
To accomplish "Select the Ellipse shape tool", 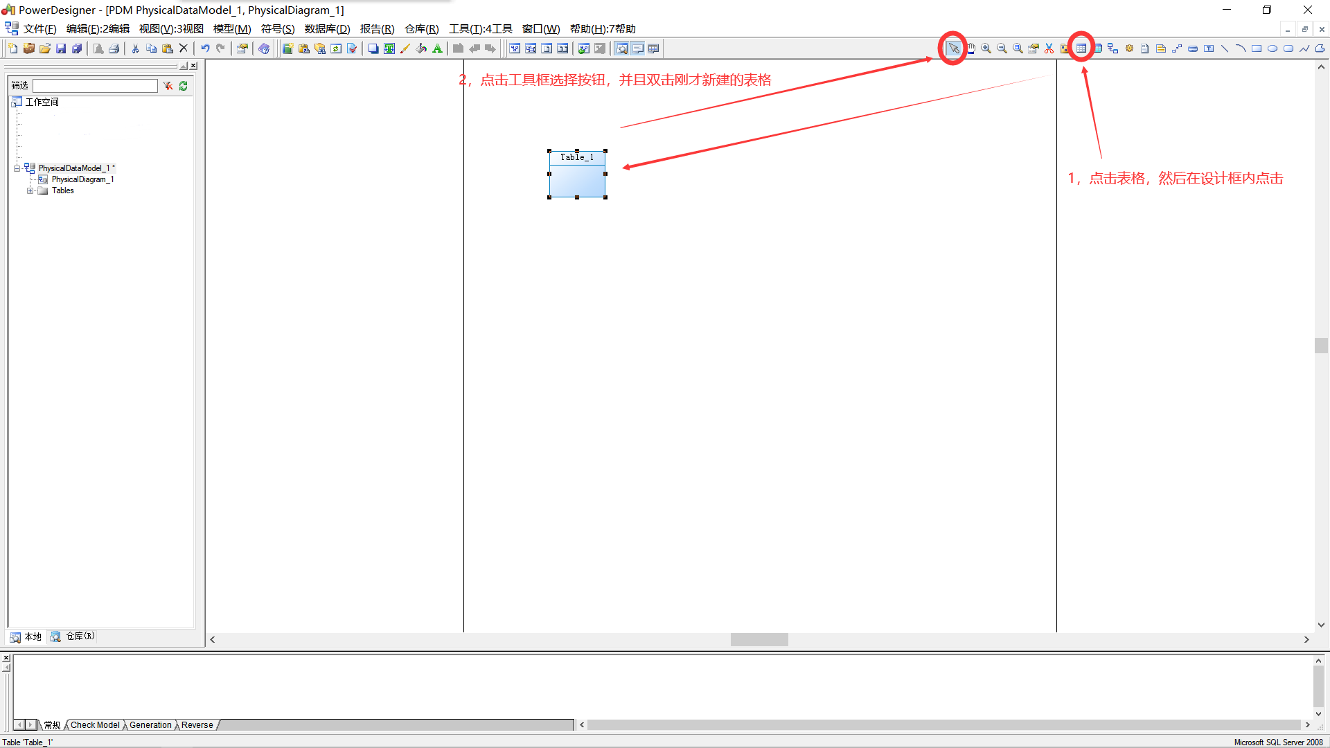I will 1273,48.
